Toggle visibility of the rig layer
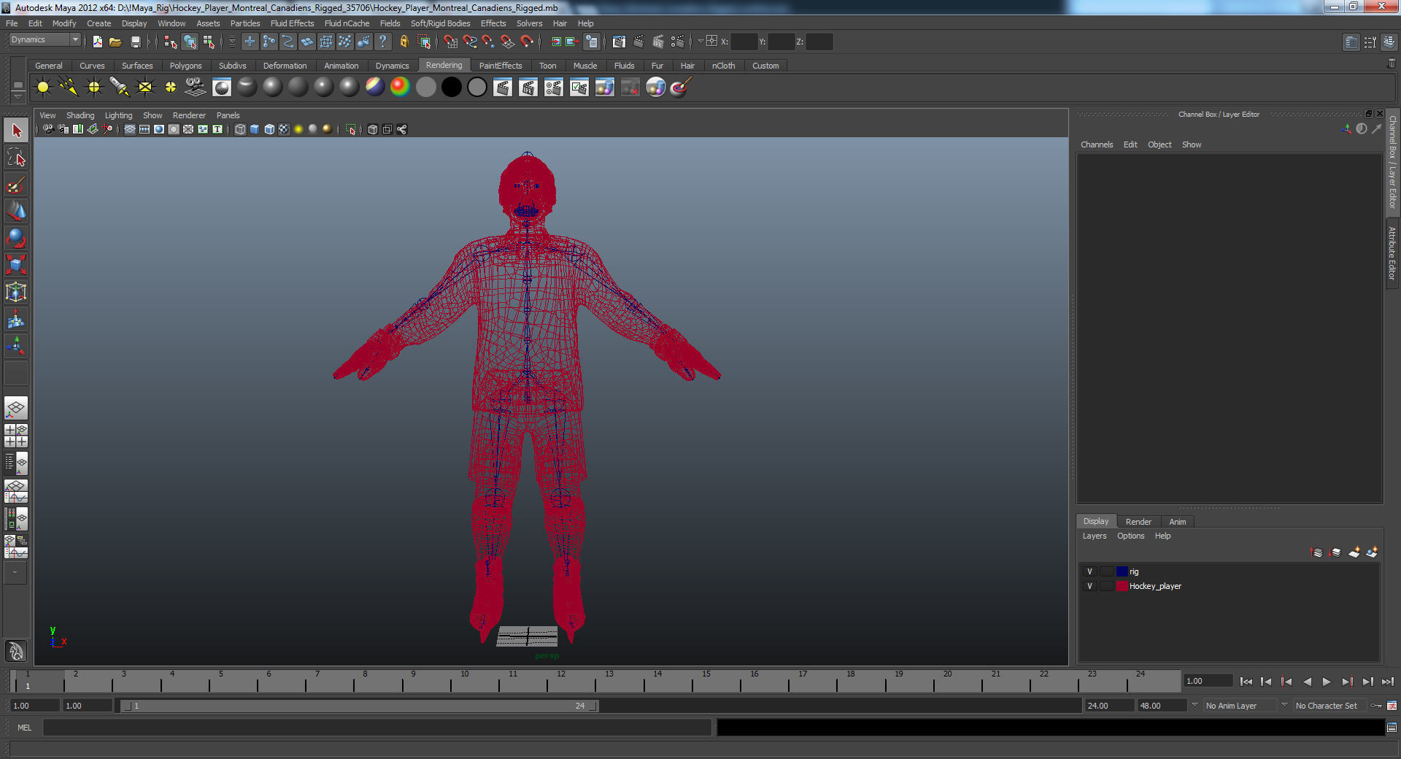1401x759 pixels. [x=1089, y=571]
